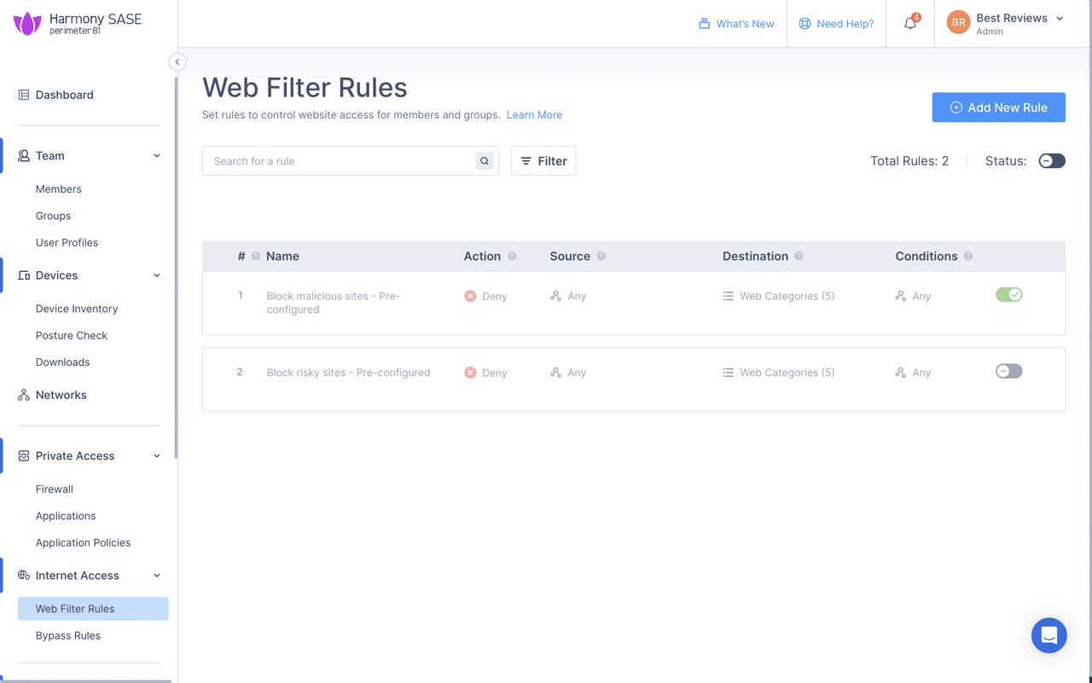Image resolution: width=1092 pixels, height=683 pixels.
Task: Enable the disabled Block risky sites rule
Action: click(x=1008, y=371)
